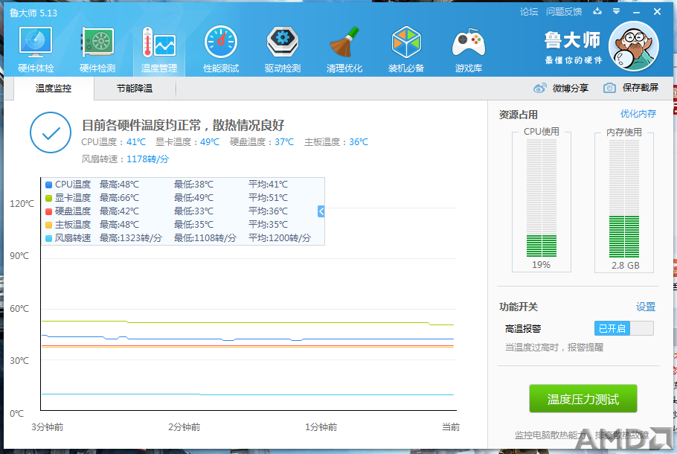
Task: Click the 2.8 GB memory value
Action: 625,265
